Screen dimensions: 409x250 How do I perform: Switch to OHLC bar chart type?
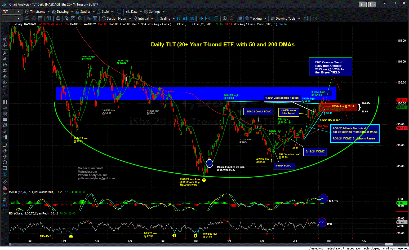[x=179, y=19]
